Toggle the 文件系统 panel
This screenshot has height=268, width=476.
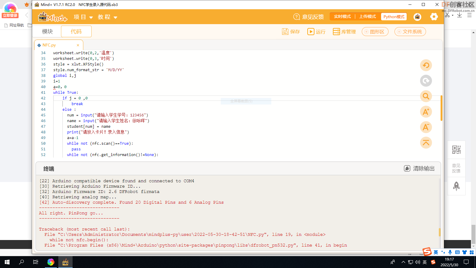click(410, 32)
